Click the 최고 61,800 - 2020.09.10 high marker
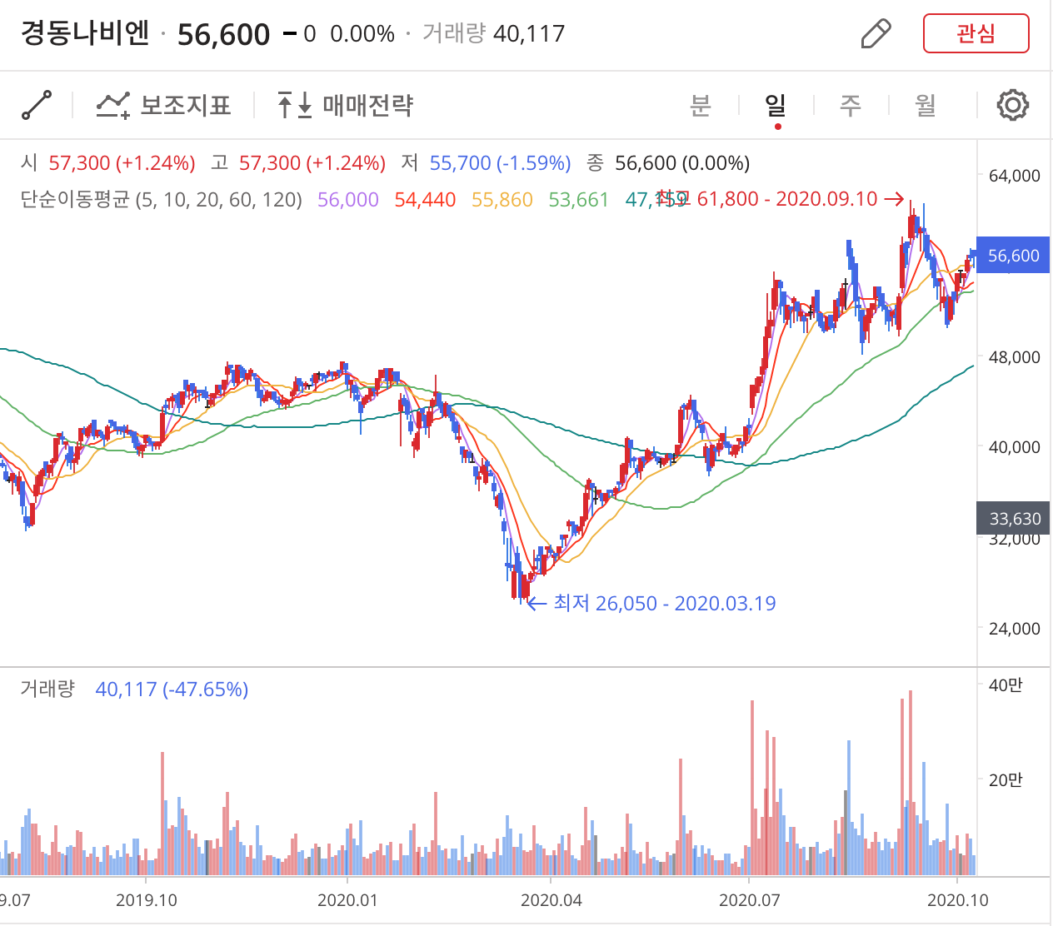Image resolution: width=1053 pixels, height=926 pixels. pos(781,199)
